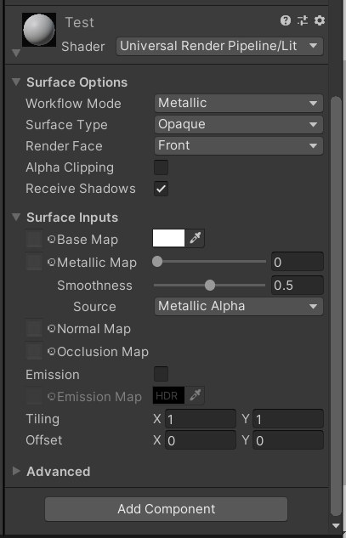Open Surface Type dropdown
Image resolution: width=346 pixels, height=538 pixels.
[239, 125]
